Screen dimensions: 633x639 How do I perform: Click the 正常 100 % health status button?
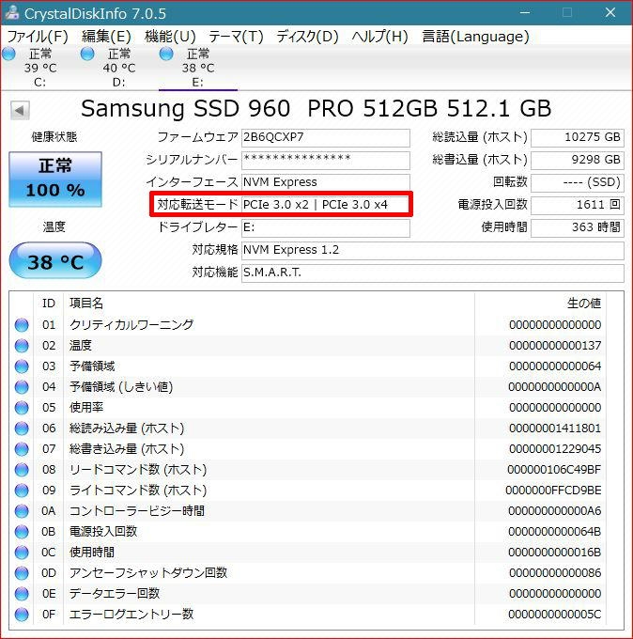[55, 179]
